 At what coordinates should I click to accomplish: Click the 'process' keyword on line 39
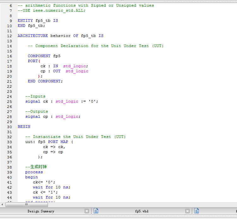34,172
